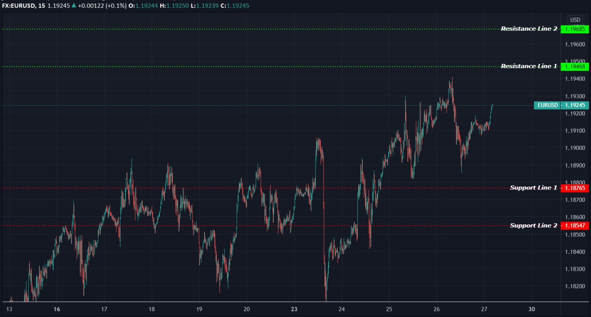Image resolution: width=591 pixels, height=317 pixels.
Task: Click the 1.19600 price axis label
Action: [575, 44]
